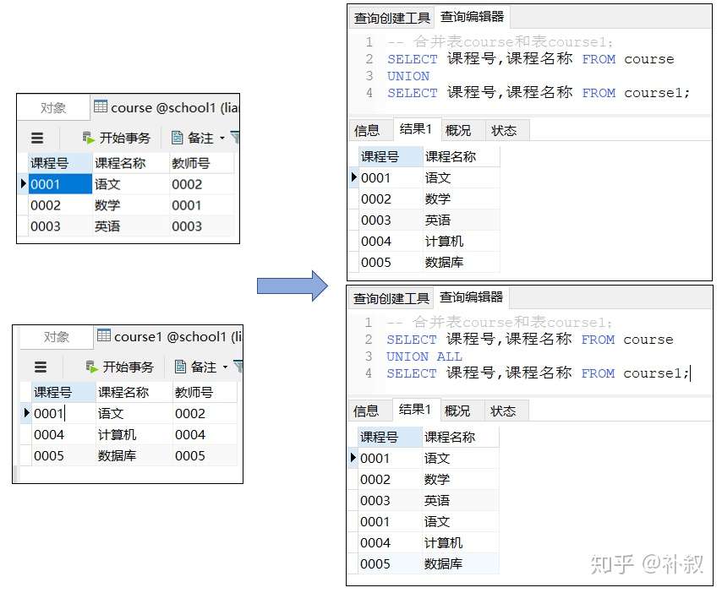Click the filter icon at the right of course1 toolbar
This screenshot has height=593, width=722.
(238, 365)
